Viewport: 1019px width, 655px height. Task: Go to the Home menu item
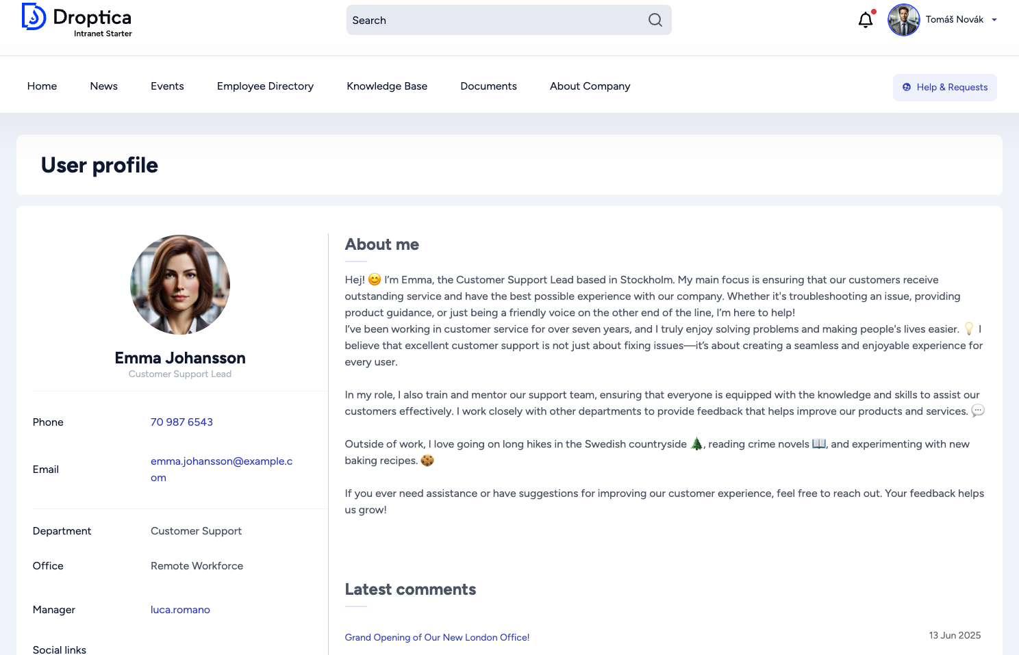coord(42,86)
